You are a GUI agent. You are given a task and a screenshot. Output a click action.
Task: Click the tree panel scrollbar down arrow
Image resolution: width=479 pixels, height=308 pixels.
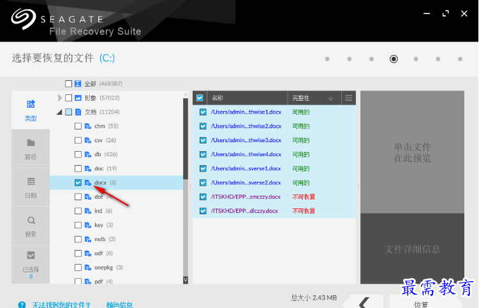point(186,280)
